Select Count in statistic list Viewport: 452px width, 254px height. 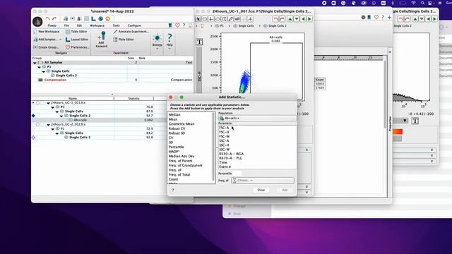[173, 179]
